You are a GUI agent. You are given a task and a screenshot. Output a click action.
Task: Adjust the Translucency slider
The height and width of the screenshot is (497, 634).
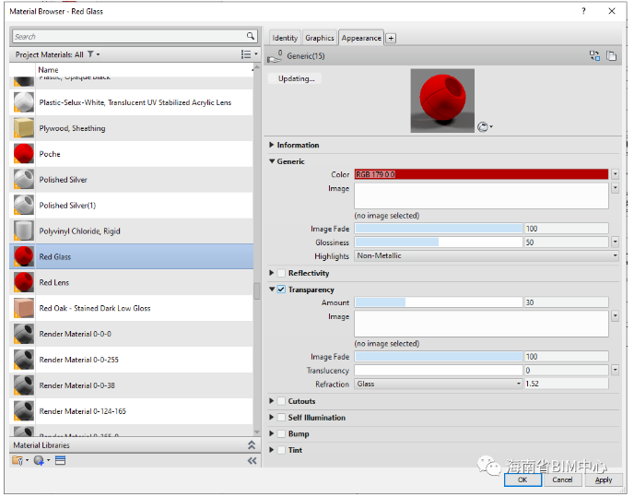coord(440,371)
